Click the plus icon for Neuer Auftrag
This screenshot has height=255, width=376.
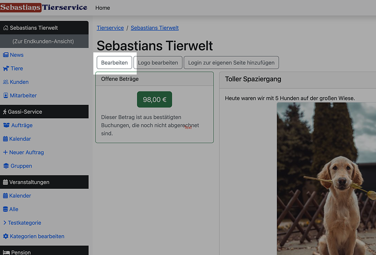[5, 153]
